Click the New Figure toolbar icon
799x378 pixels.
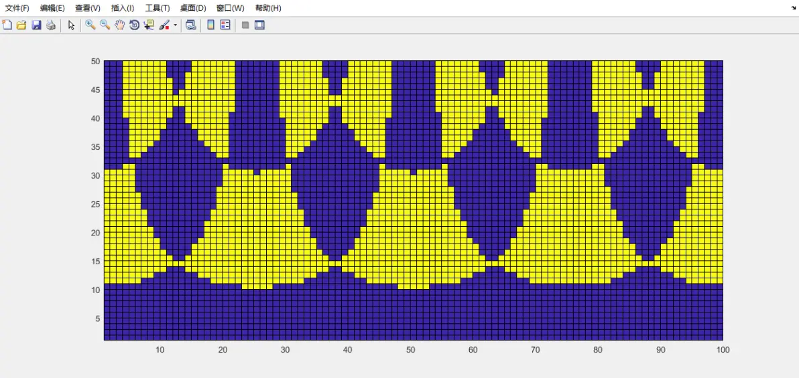[x=7, y=25]
